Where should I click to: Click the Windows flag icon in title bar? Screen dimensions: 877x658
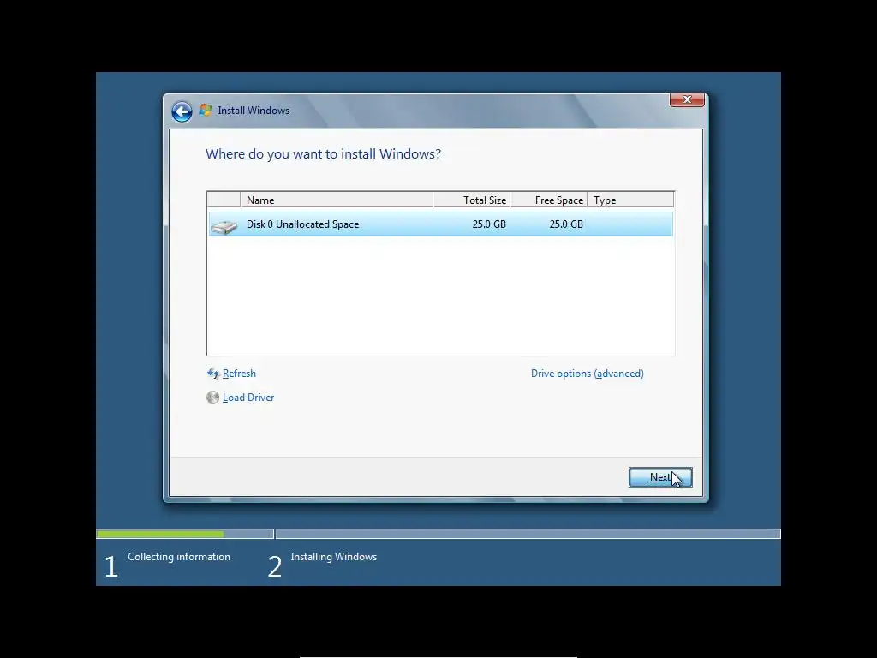coord(206,111)
